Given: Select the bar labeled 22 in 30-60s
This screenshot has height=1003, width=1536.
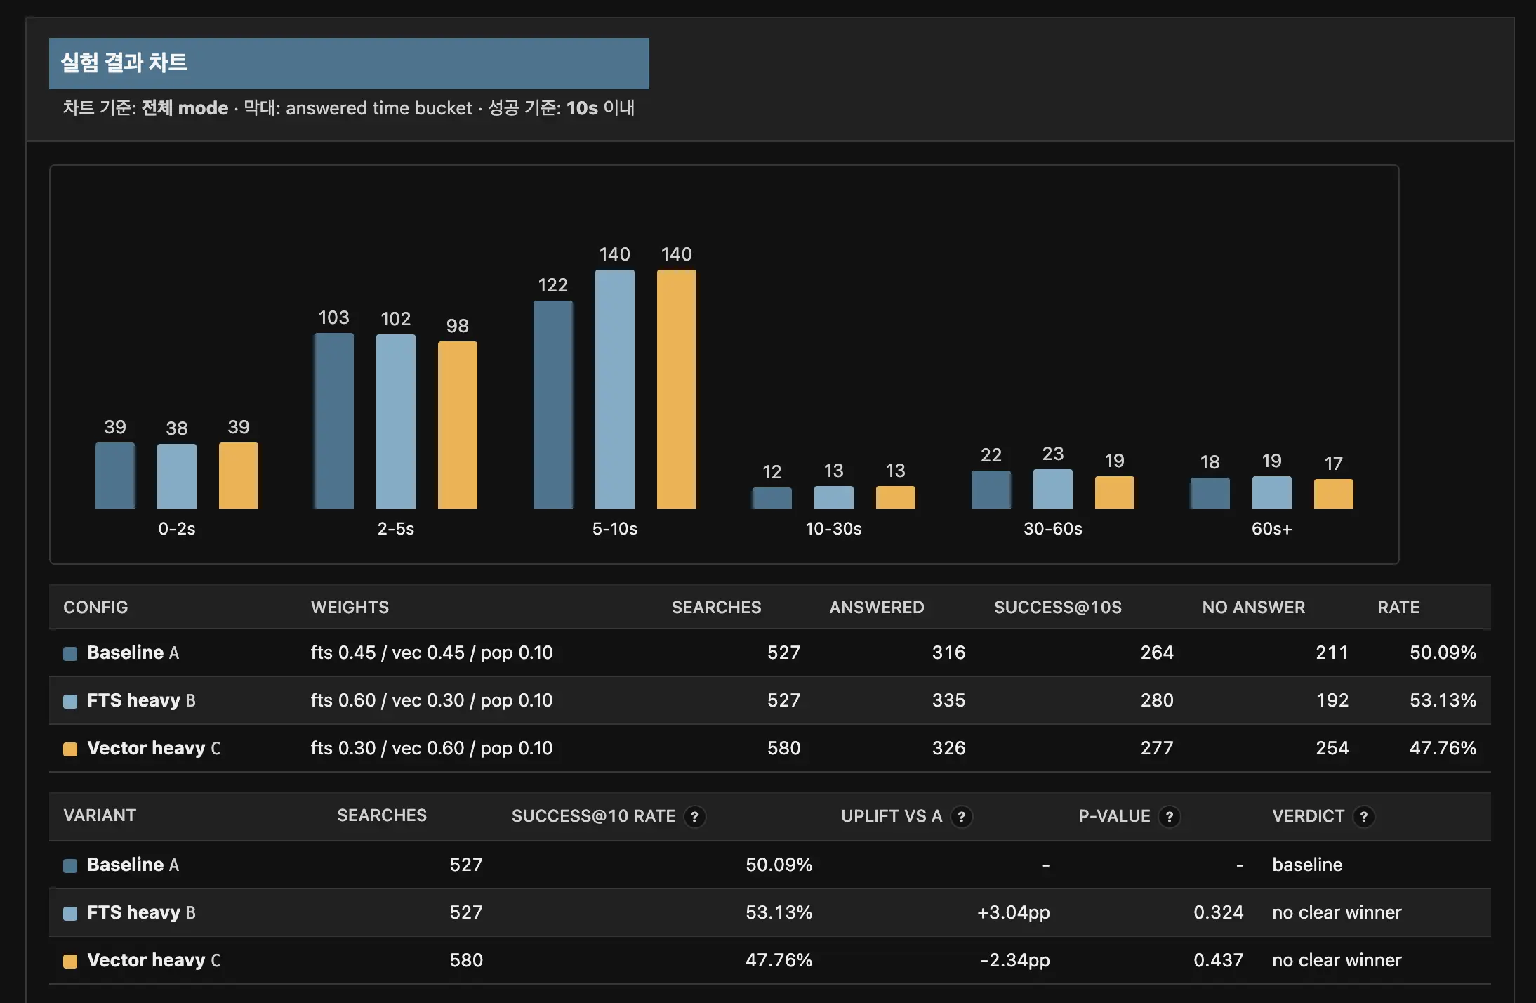Looking at the screenshot, I should (991, 490).
